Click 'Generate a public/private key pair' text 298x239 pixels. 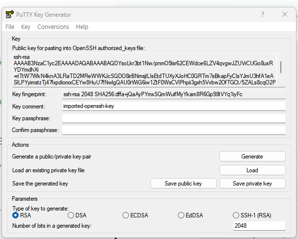51,157
